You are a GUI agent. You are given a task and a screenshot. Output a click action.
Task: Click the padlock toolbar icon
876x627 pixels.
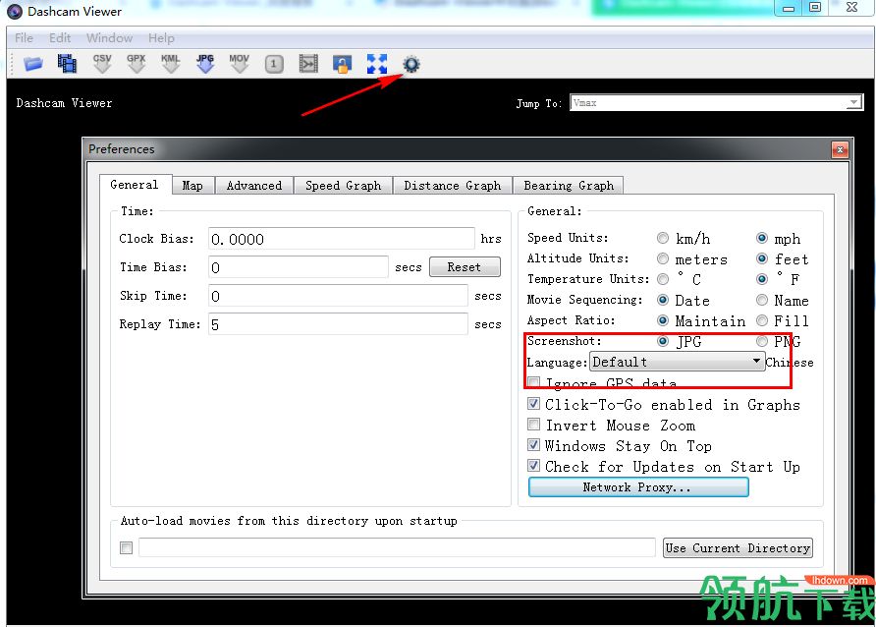[x=343, y=64]
